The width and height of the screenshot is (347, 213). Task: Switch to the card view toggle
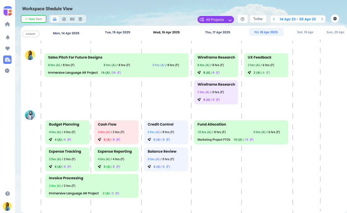(72, 19)
